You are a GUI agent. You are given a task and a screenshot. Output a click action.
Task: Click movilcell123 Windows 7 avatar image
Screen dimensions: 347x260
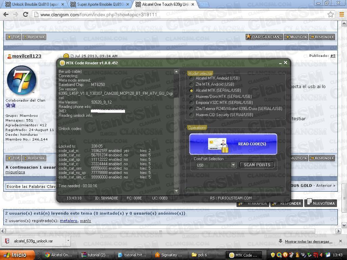tap(21, 81)
